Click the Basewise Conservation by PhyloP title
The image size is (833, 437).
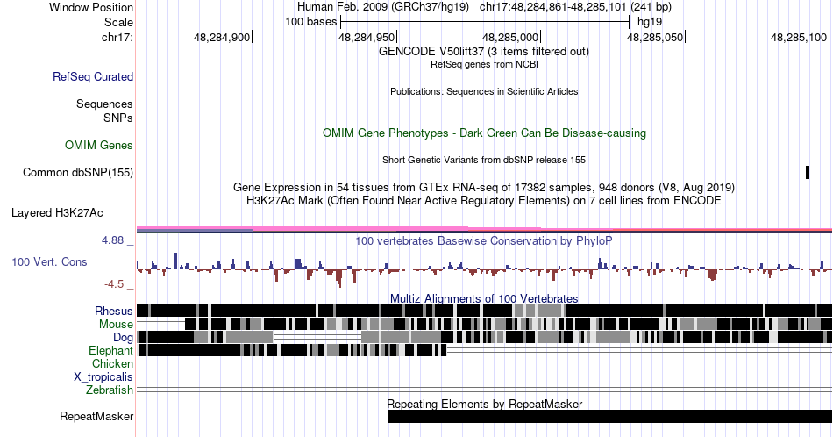pos(484,240)
